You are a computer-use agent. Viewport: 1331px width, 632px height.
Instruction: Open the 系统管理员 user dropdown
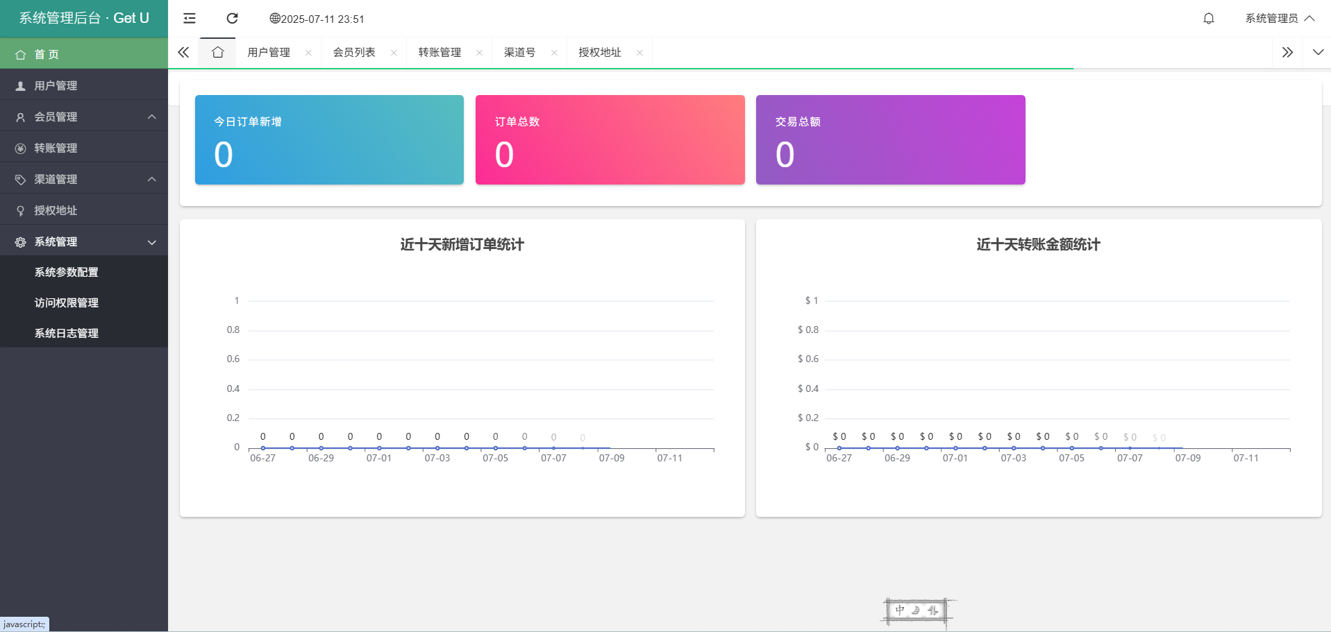[x=1279, y=19]
